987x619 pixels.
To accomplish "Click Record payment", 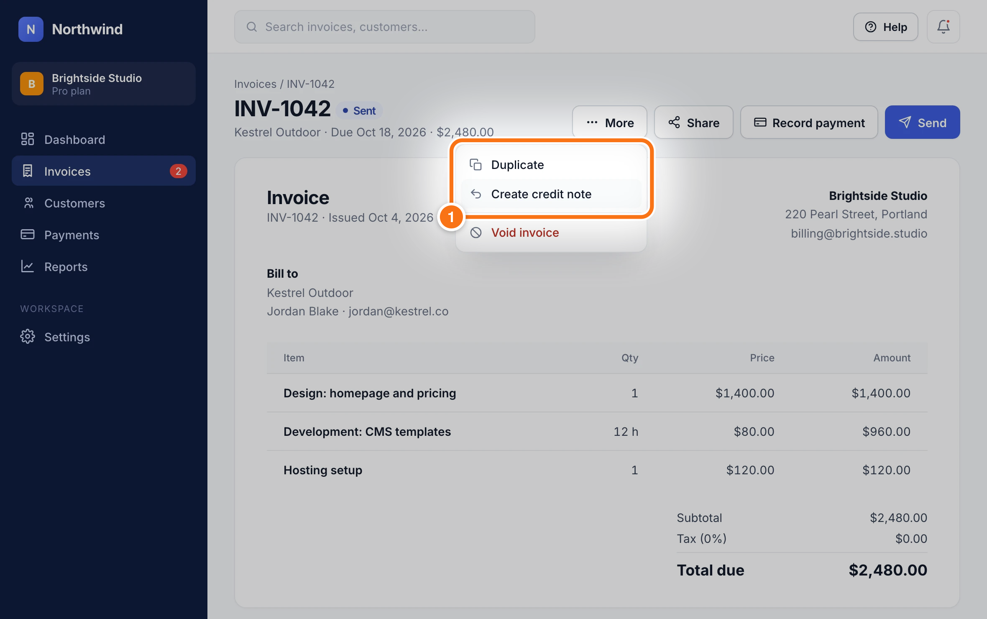I will coord(809,122).
